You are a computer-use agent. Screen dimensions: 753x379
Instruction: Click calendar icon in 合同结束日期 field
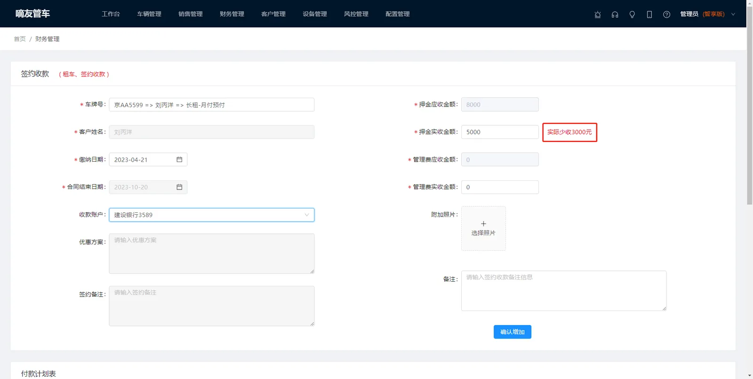(179, 187)
